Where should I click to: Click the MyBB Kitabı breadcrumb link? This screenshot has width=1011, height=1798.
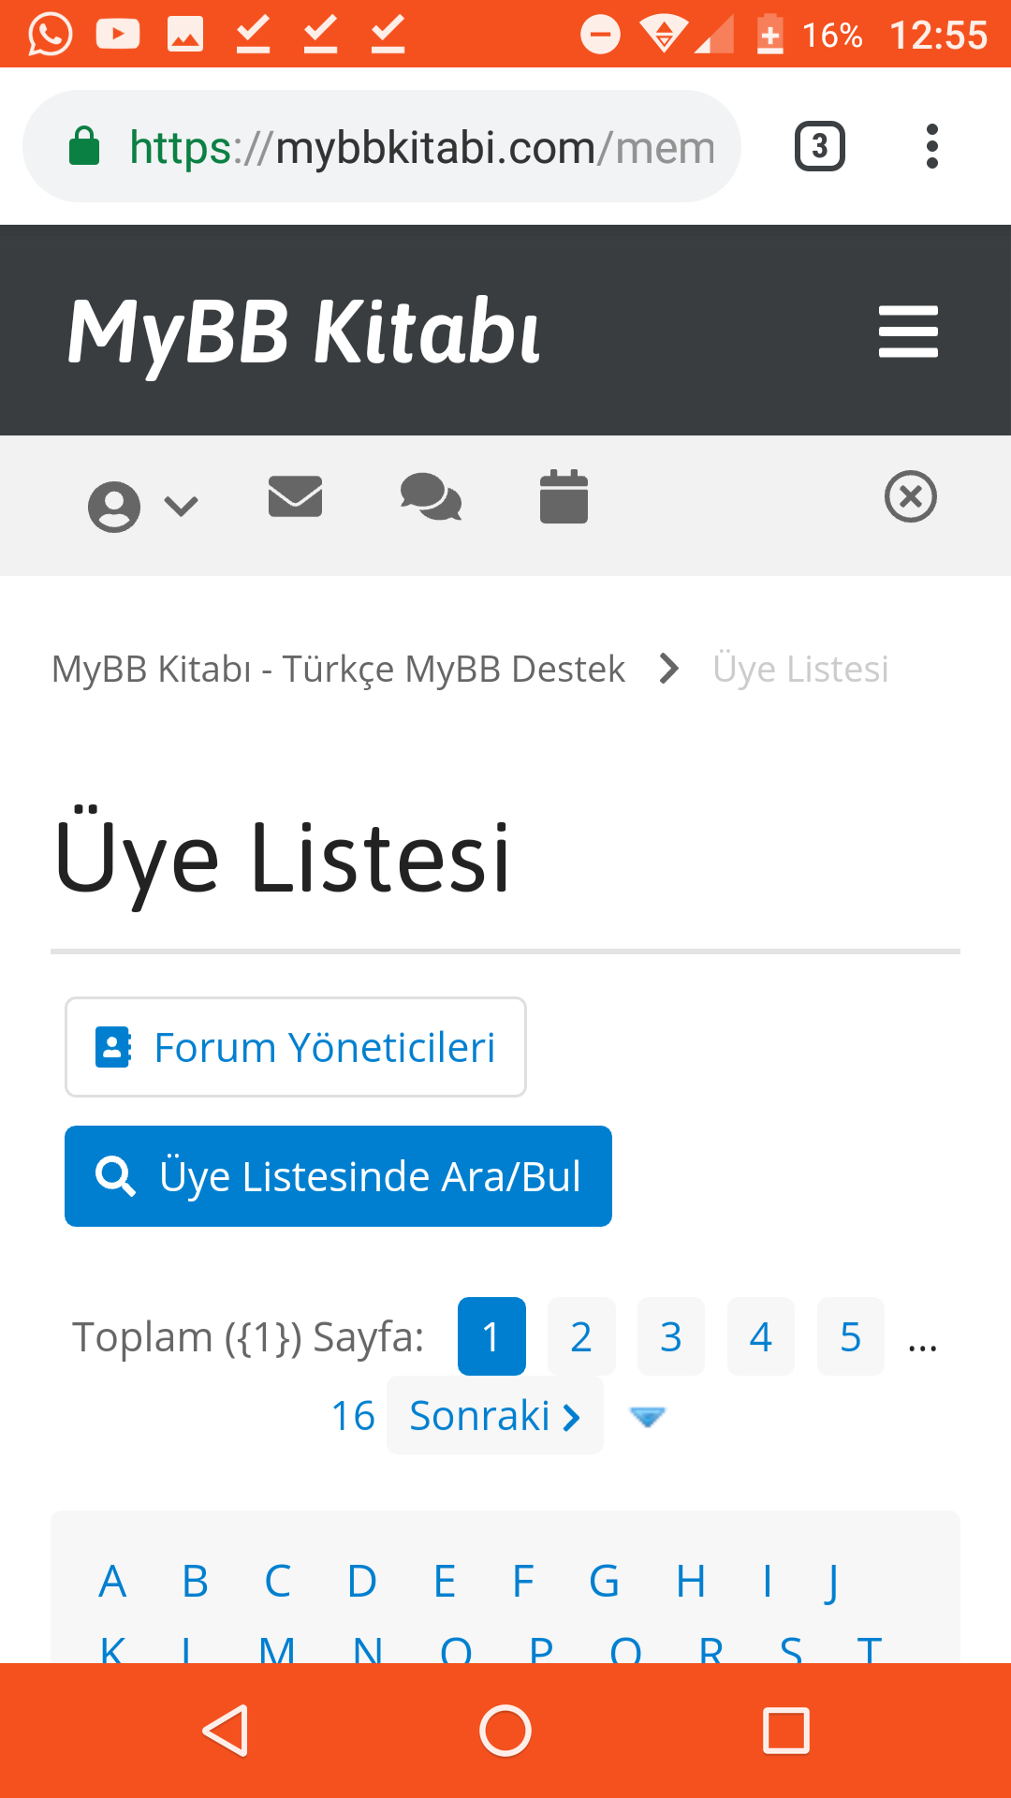pos(338,669)
